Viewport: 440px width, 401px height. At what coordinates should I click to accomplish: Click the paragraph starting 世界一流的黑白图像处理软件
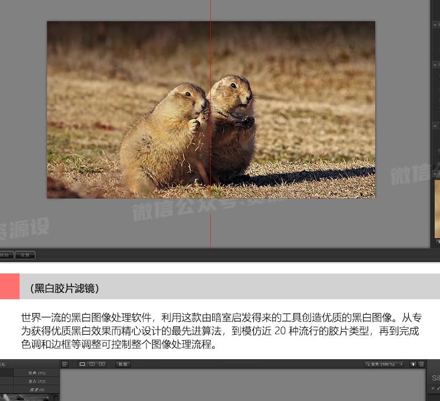pos(222,331)
